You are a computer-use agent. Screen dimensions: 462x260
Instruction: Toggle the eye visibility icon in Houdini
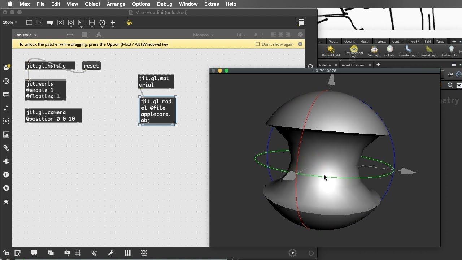point(459,85)
